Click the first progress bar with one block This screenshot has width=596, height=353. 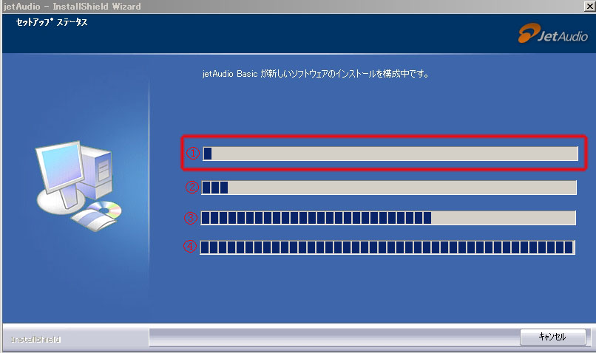tap(390, 154)
